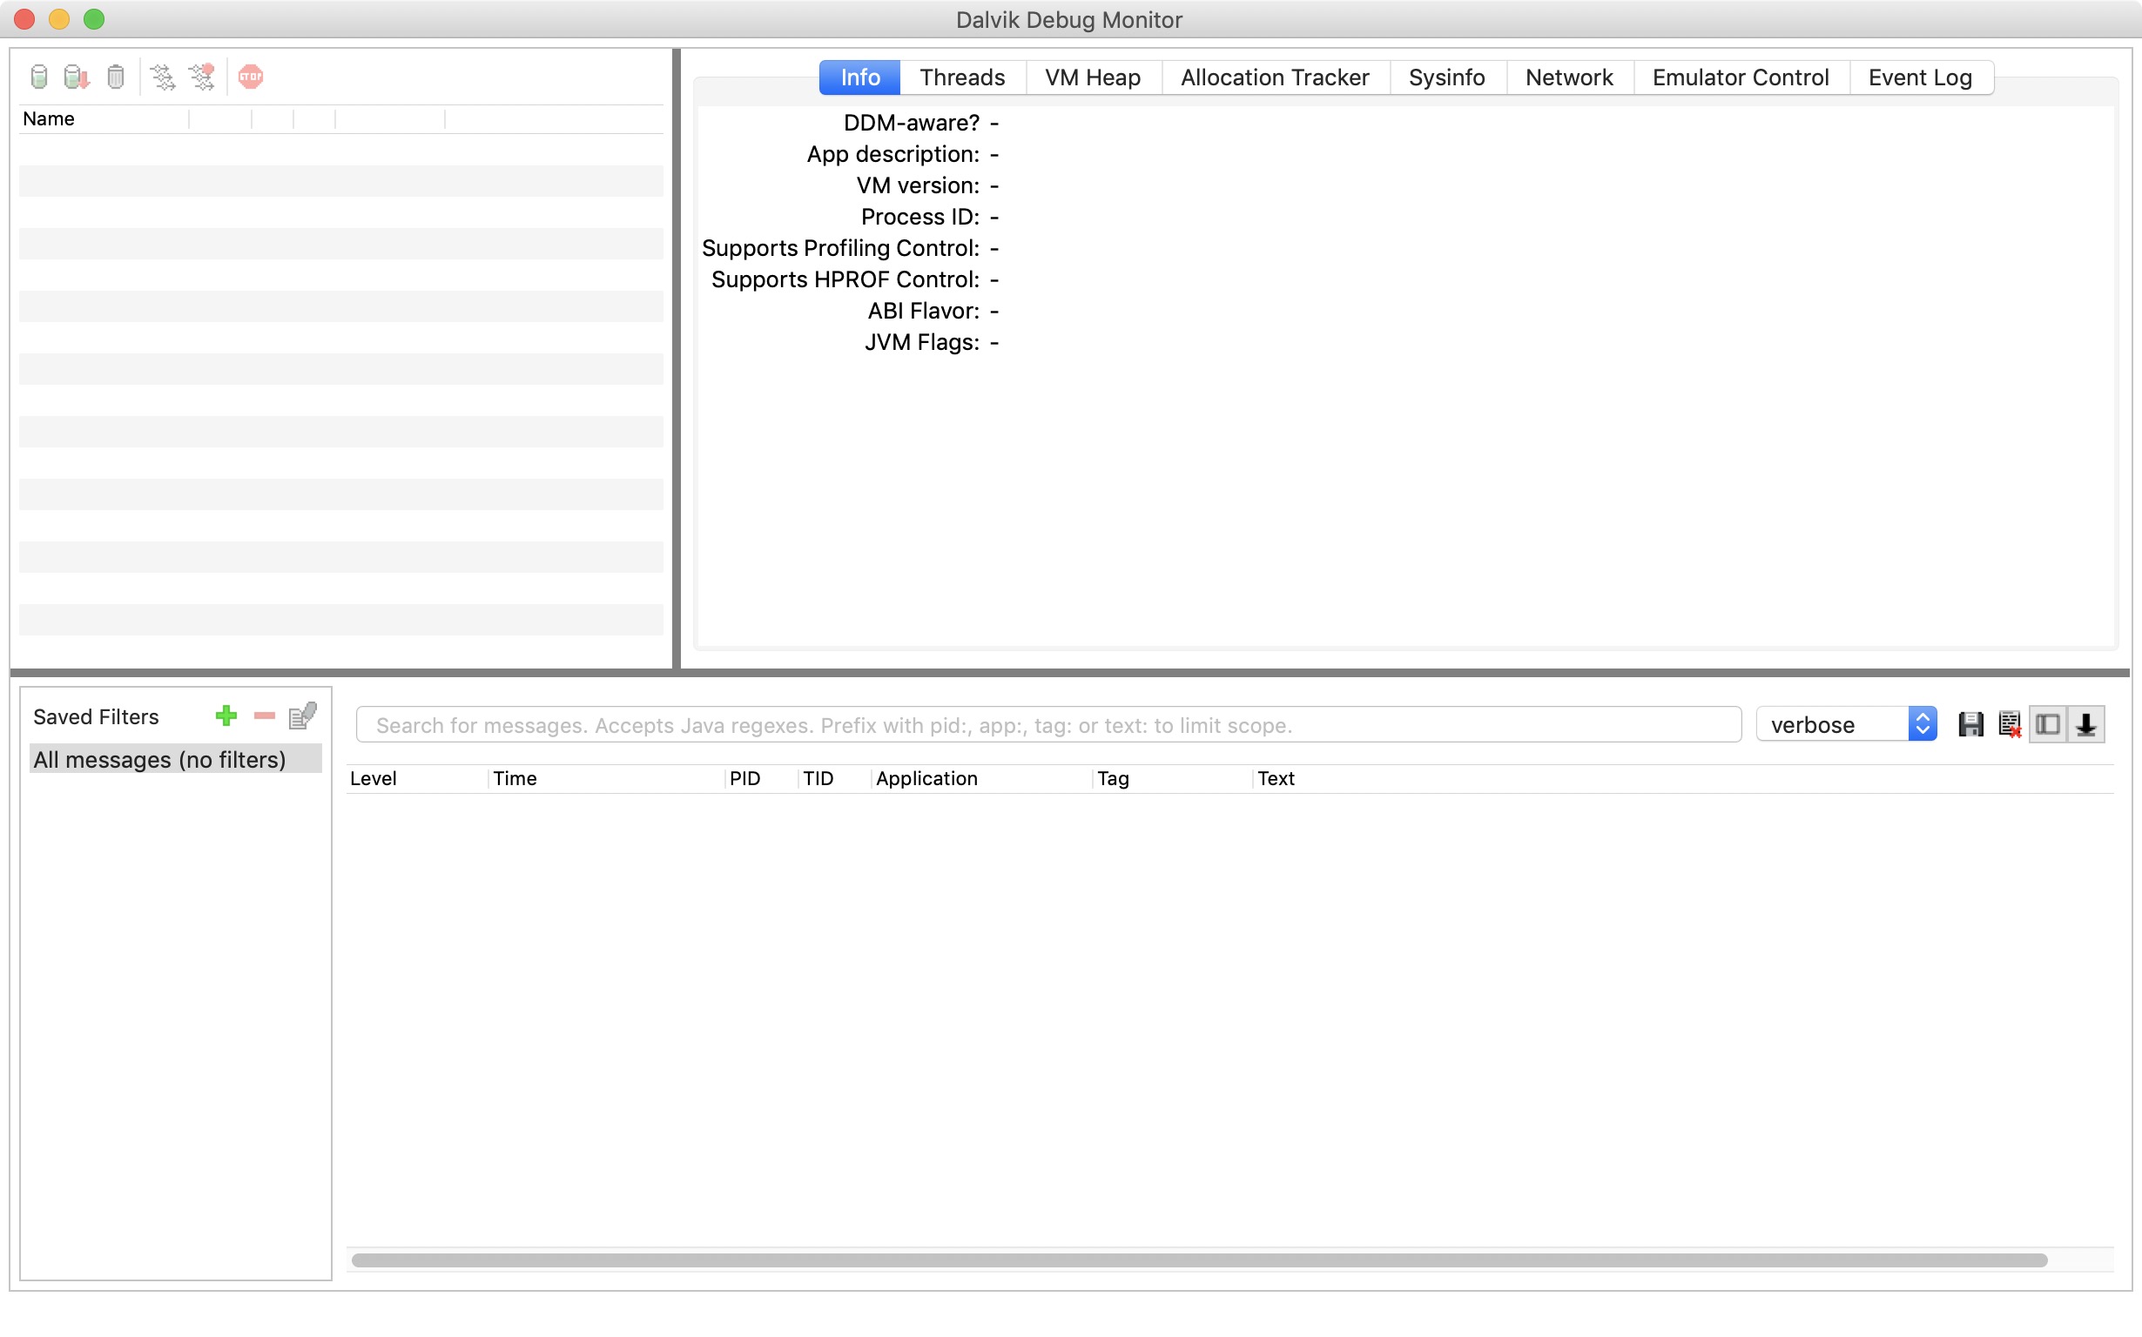Click the PID column header

click(x=762, y=779)
